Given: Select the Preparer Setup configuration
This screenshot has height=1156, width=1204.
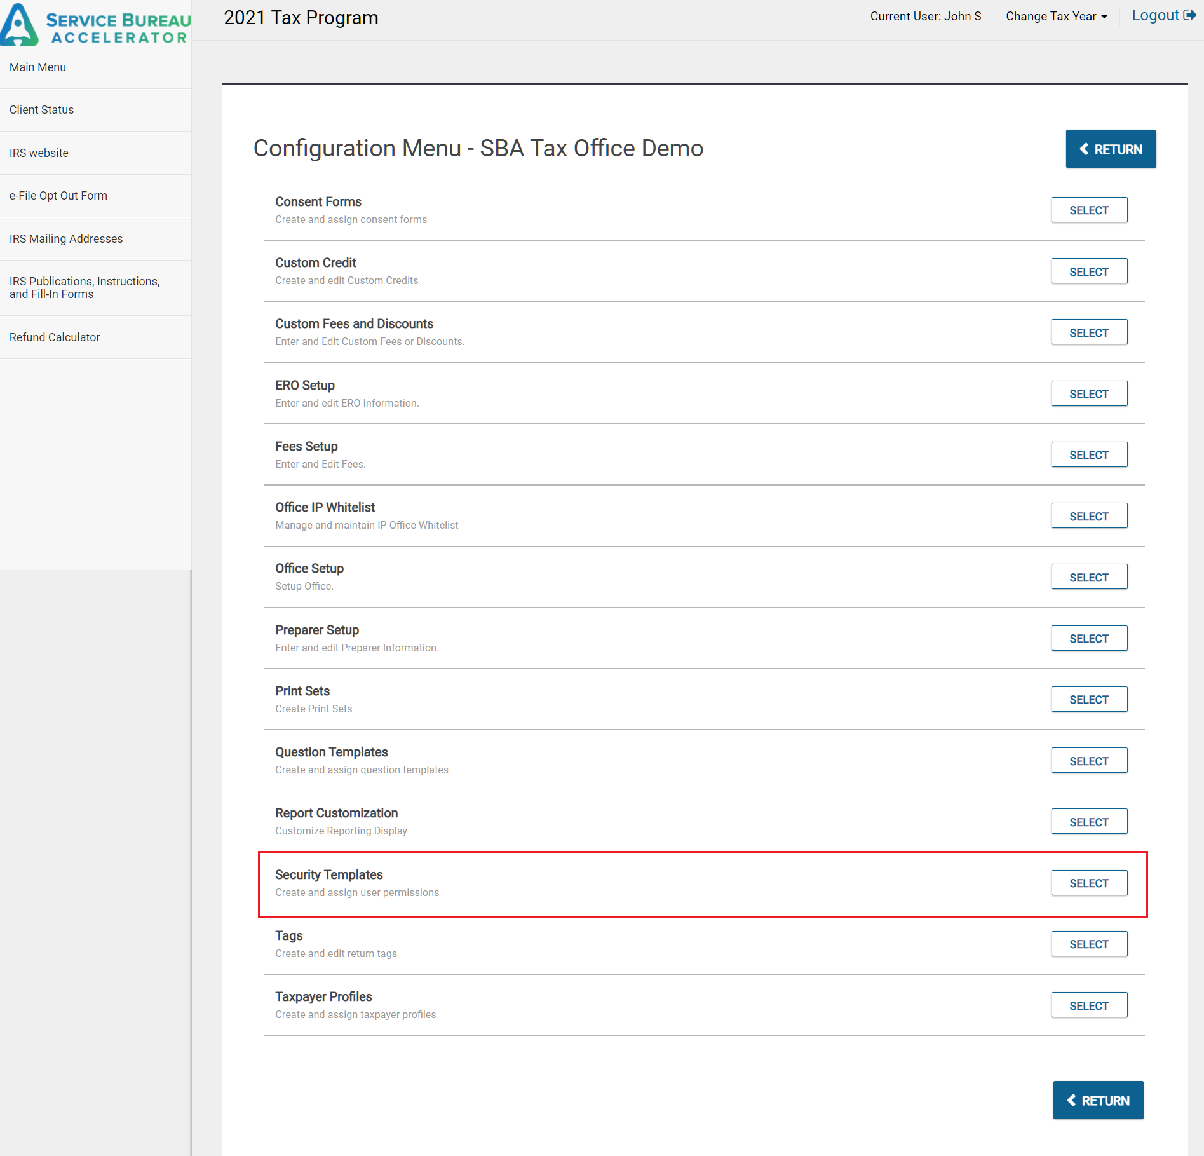Looking at the screenshot, I should tap(1088, 639).
